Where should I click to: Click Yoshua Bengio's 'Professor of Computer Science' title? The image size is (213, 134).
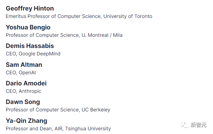(42, 35)
